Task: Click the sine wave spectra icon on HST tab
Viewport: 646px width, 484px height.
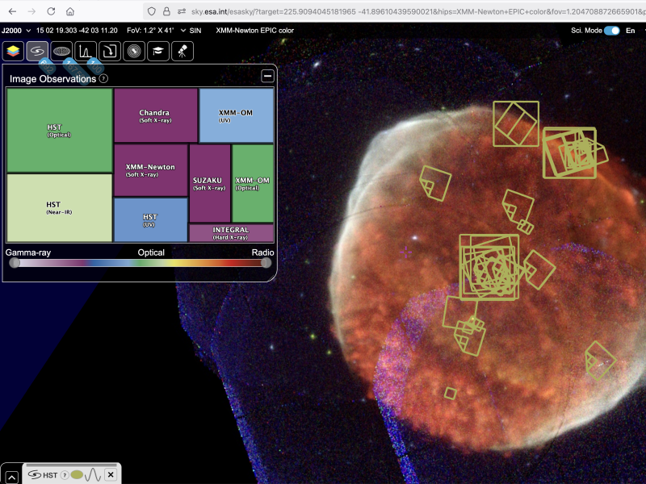Action: tap(93, 475)
